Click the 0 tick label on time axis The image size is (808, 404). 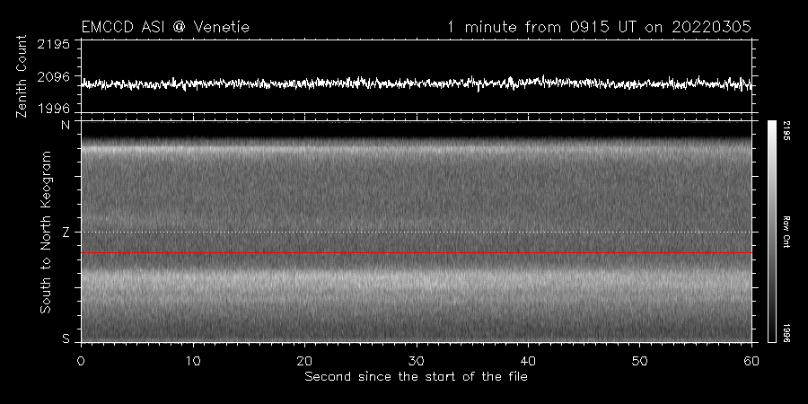81,361
